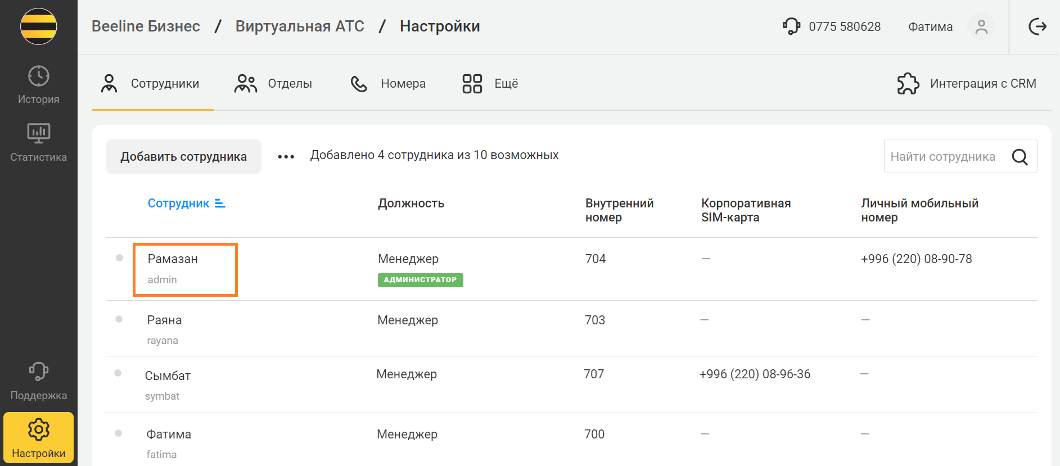
Task: Open Интеграция с CRM
Action: tap(967, 84)
